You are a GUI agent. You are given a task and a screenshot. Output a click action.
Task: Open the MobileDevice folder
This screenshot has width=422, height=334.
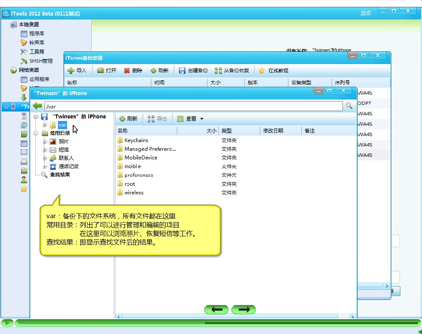(x=141, y=158)
